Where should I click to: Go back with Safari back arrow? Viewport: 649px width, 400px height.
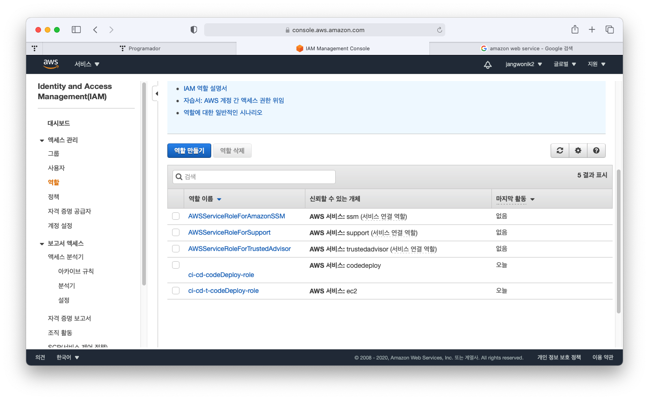tap(95, 30)
